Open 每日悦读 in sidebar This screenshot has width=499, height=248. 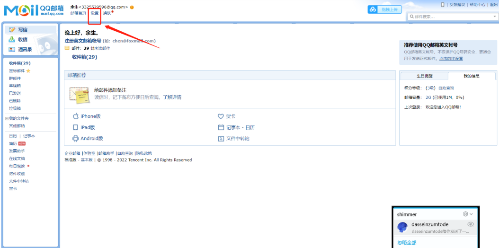17,166
